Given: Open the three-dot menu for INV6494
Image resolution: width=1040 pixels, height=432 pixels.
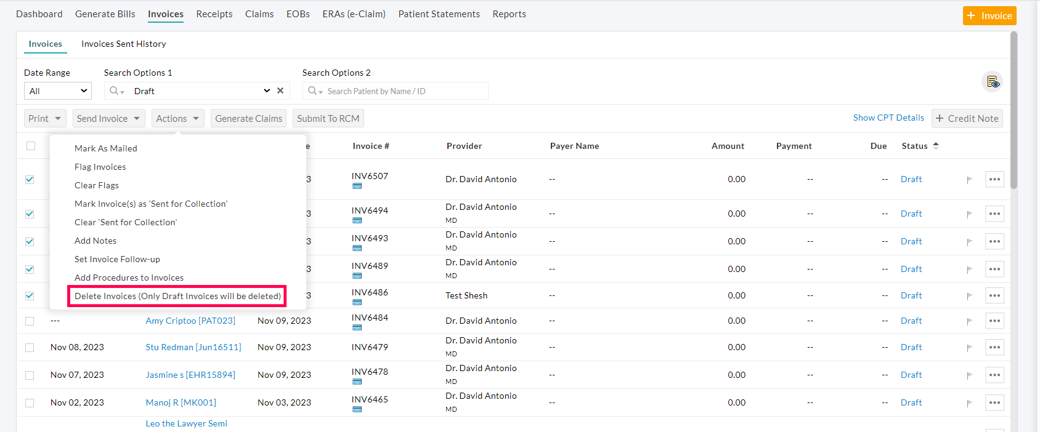Looking at the screenshot, I should click(994, 214).
